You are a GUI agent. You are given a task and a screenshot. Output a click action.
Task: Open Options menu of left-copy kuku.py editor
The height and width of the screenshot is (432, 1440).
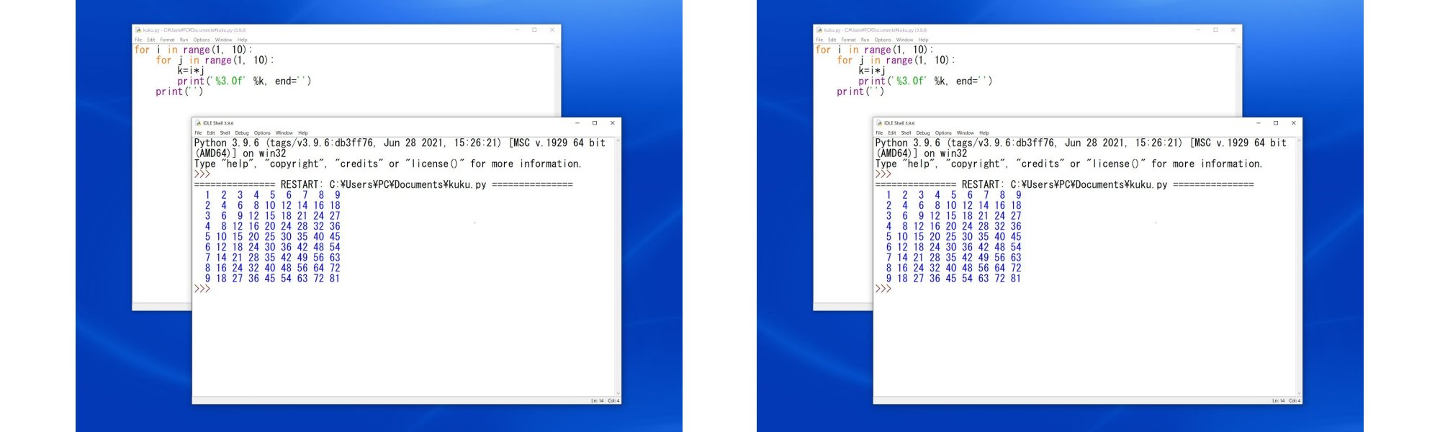(x=202, y=40)
